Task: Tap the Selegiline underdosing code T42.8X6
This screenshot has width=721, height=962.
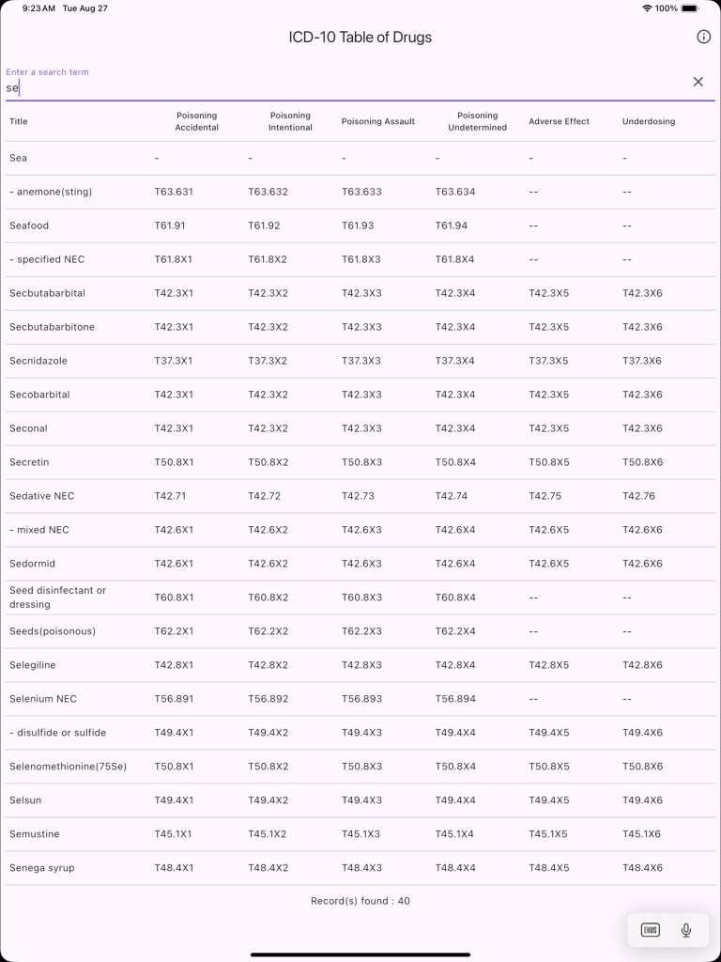Action: click(642, 665)
